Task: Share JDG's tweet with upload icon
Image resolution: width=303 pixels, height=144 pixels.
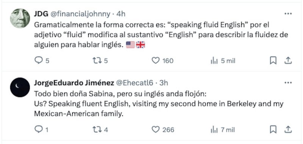Action: 288,61
